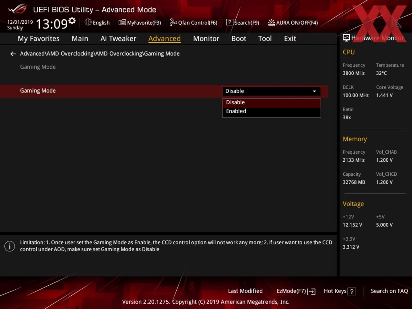Screen dimensions: 412x309
Task: Open the Hot Keys help
Action: click(x=335, y=291)
